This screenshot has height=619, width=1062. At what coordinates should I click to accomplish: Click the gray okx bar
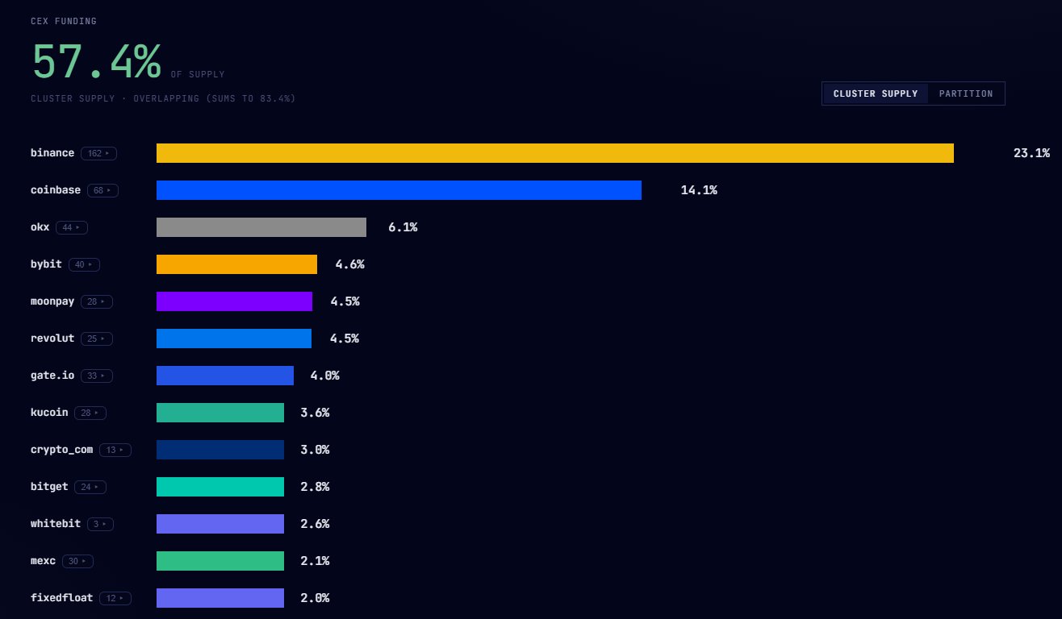pyautogui.click(x=261, y=227)
